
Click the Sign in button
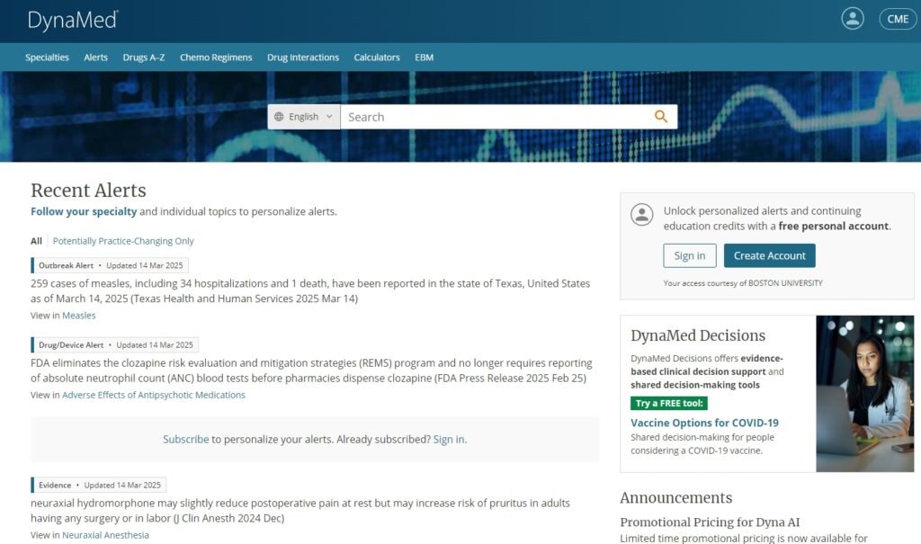pyautogui.click(x=690, y=255)
